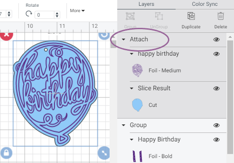Switch to the Layers tab

point(146,4)
